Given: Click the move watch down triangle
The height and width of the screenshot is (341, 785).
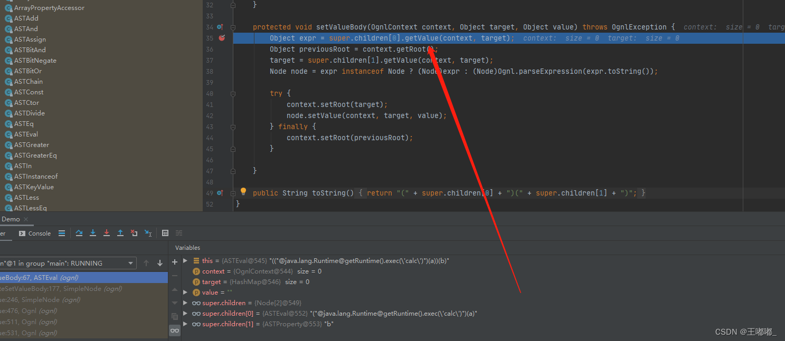Looking at the screenshot, I should pyautogui.click(x=175, y=303).
